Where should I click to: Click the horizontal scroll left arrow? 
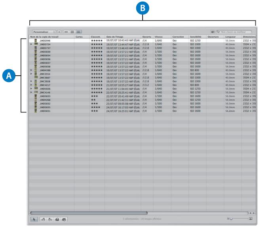[251, 213]
